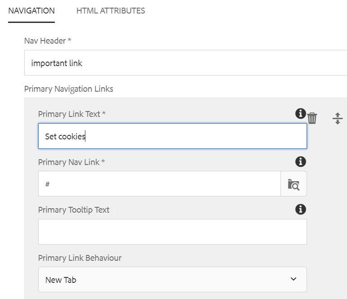Image resolution: width=347 pixels, height=299 pixels.
Task: Focus the Primary Link Text input
Action: point(173,136)
